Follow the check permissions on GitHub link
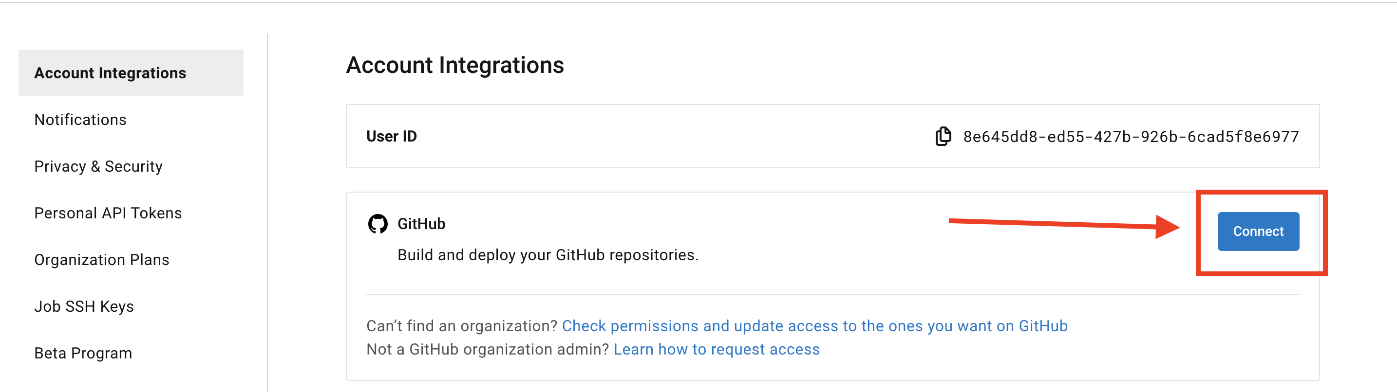This screenshot has width=1397, height=392. coord(814,326)
